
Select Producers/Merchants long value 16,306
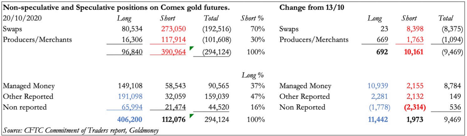pos(132,40)
